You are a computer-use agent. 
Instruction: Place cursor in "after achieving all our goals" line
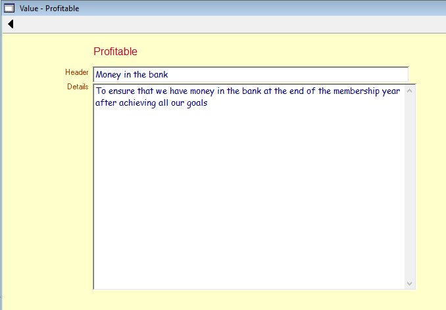151,103
